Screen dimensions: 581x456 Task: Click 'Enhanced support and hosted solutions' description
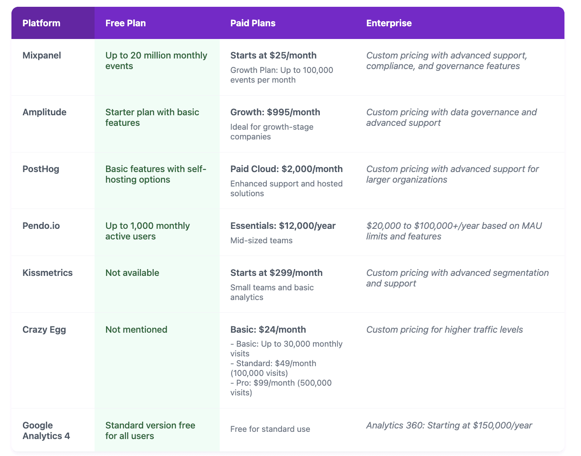[x=286, y=189]
